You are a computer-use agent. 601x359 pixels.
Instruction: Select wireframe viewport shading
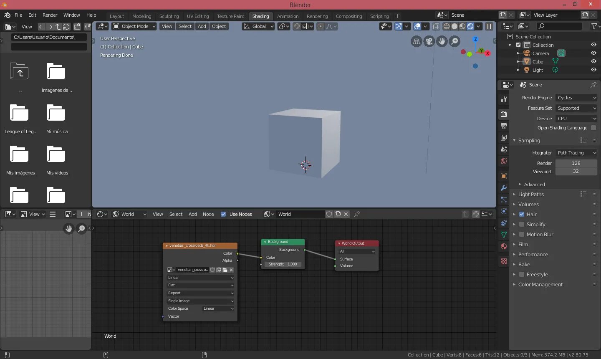coord(447,26)
